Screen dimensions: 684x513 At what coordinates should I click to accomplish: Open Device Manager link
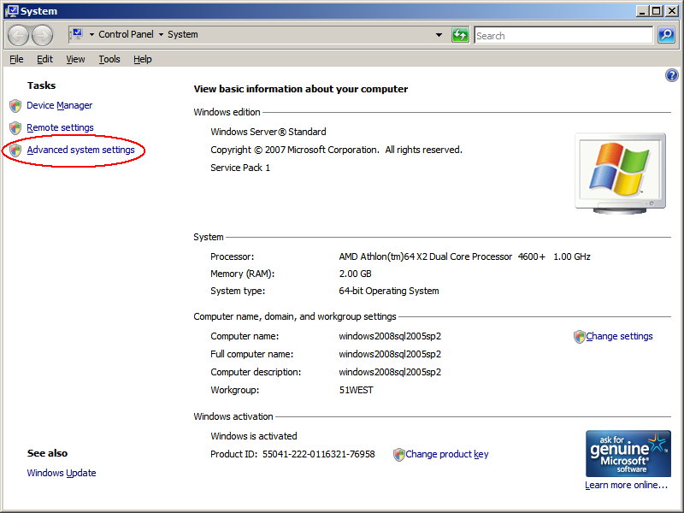click(59, 105)
